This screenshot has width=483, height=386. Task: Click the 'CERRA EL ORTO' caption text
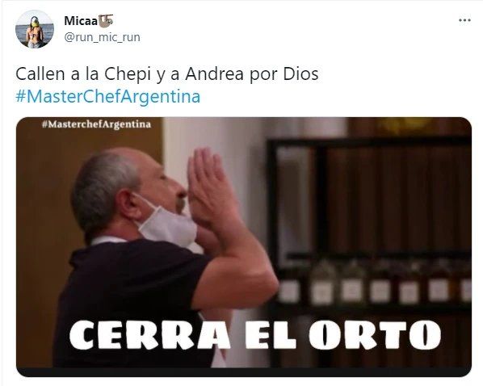click(x=255, y=334)
